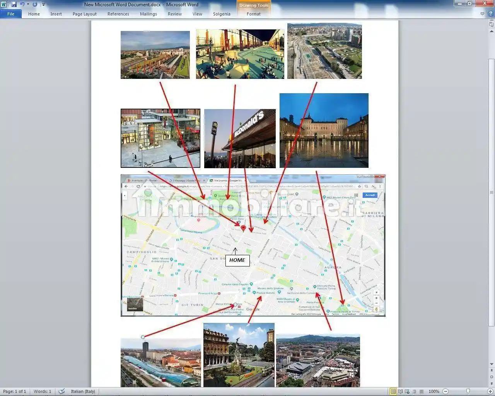Screen dimensions: 495x396
Task: Switch to Draft view
Action: click(x=421, y=391)
